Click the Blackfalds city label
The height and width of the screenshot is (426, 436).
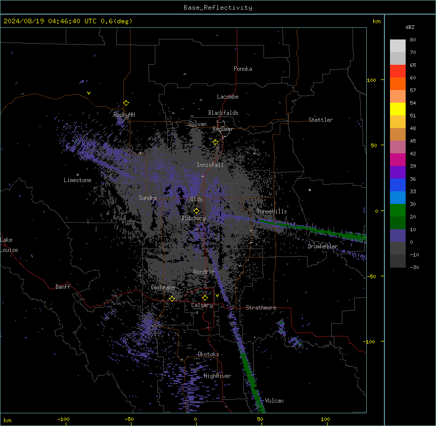point(223,113)
